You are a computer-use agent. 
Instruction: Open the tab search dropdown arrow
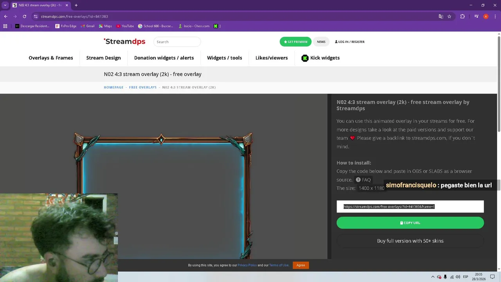tap(5, 5)
